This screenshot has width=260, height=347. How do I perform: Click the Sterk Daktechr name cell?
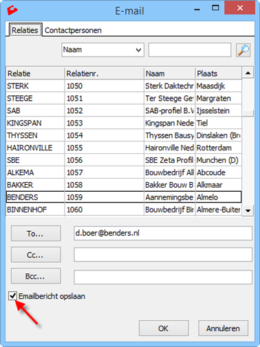click(x=169, y=86)
